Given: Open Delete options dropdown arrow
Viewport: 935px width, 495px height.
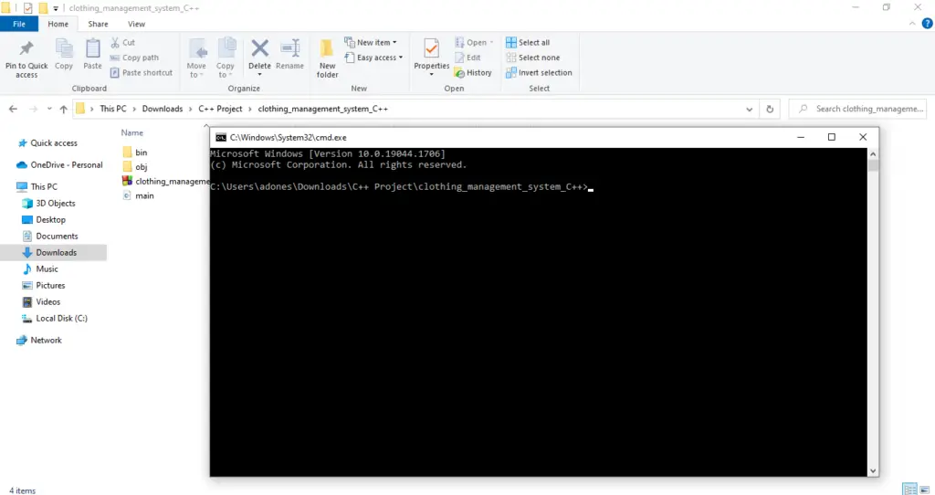Looking at the screenshot, I should click(x=259, y=75).
